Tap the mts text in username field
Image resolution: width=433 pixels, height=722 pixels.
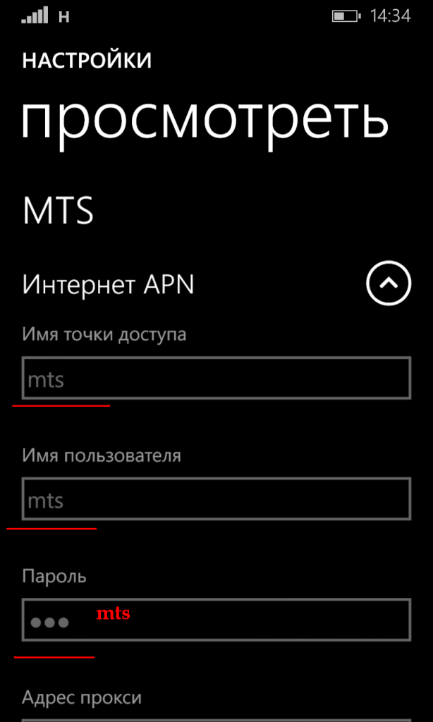[x=46, y=501]
